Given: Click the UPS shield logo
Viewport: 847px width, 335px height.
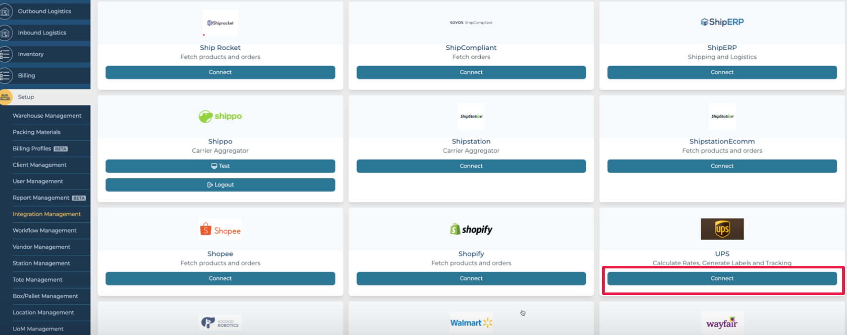Looking at the screenshot, I should tap(722, 229).
